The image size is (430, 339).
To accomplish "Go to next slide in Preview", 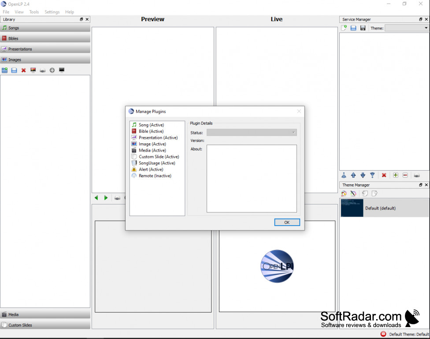I will tap(106, 197).
